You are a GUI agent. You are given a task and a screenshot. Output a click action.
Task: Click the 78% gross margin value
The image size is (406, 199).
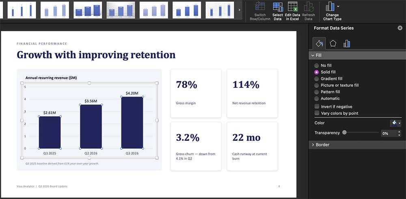click(x=186, y=85)
